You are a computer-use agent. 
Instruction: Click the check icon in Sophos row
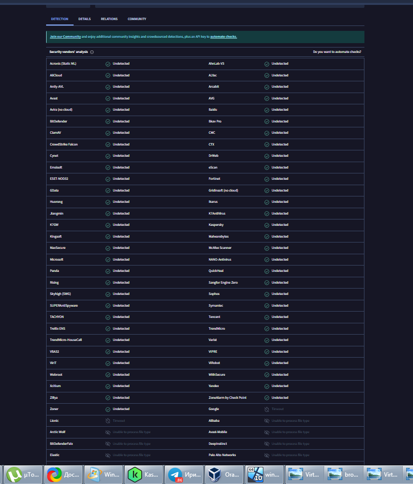267,294
